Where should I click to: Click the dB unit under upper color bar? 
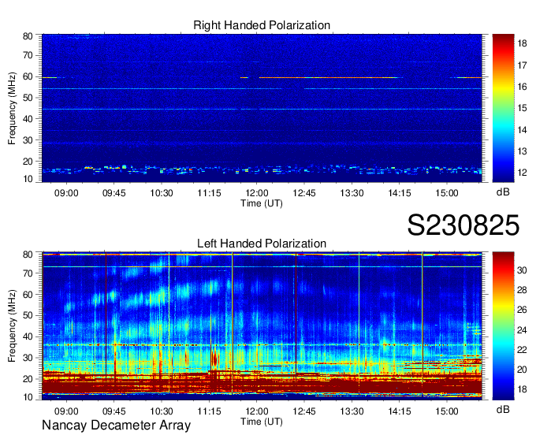(x=503, y=192)
